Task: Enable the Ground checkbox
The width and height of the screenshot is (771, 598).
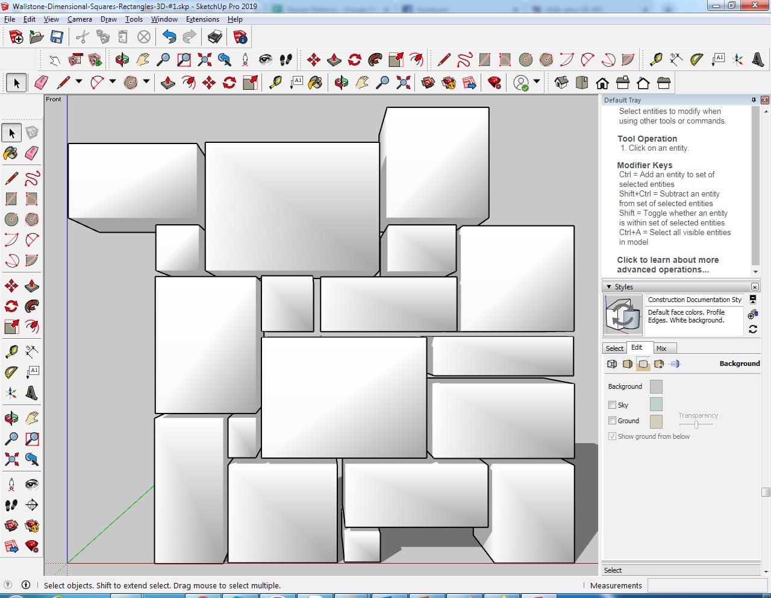Action: (612, 421)
